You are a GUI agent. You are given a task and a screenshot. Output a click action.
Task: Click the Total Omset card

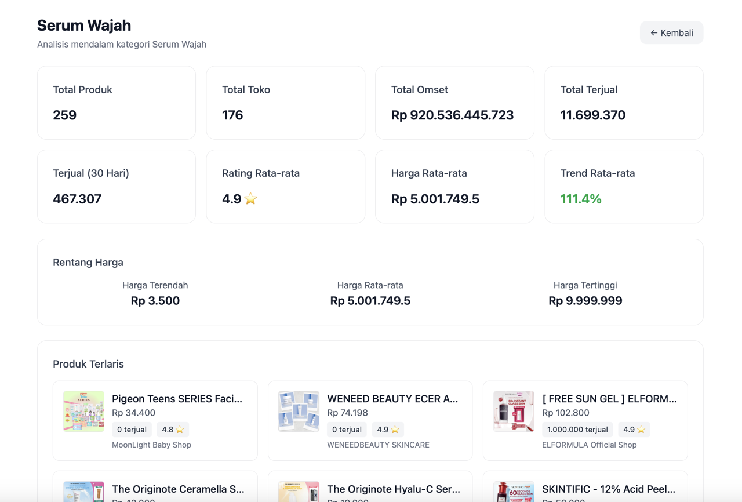tap(454, 103)
